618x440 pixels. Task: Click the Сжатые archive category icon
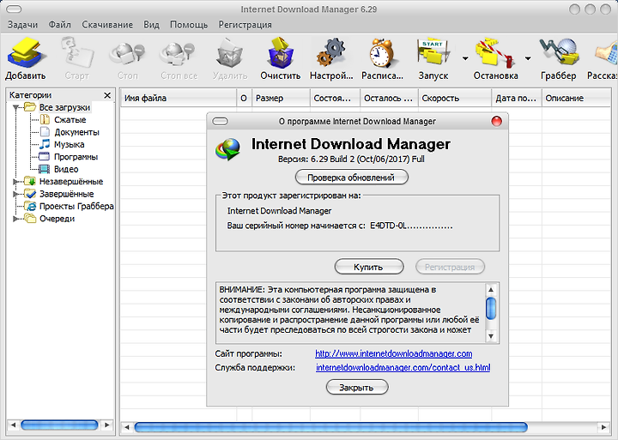[45, 119]
